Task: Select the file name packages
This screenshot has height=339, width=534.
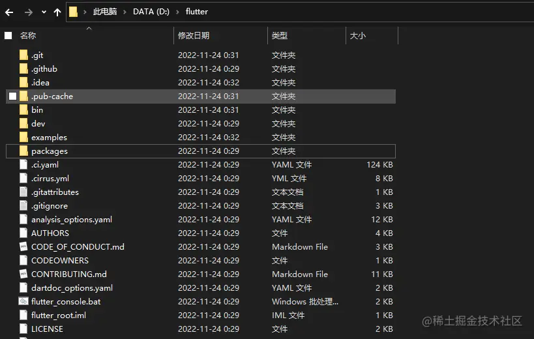Action: pyautogui.click(x=50, y=151)
